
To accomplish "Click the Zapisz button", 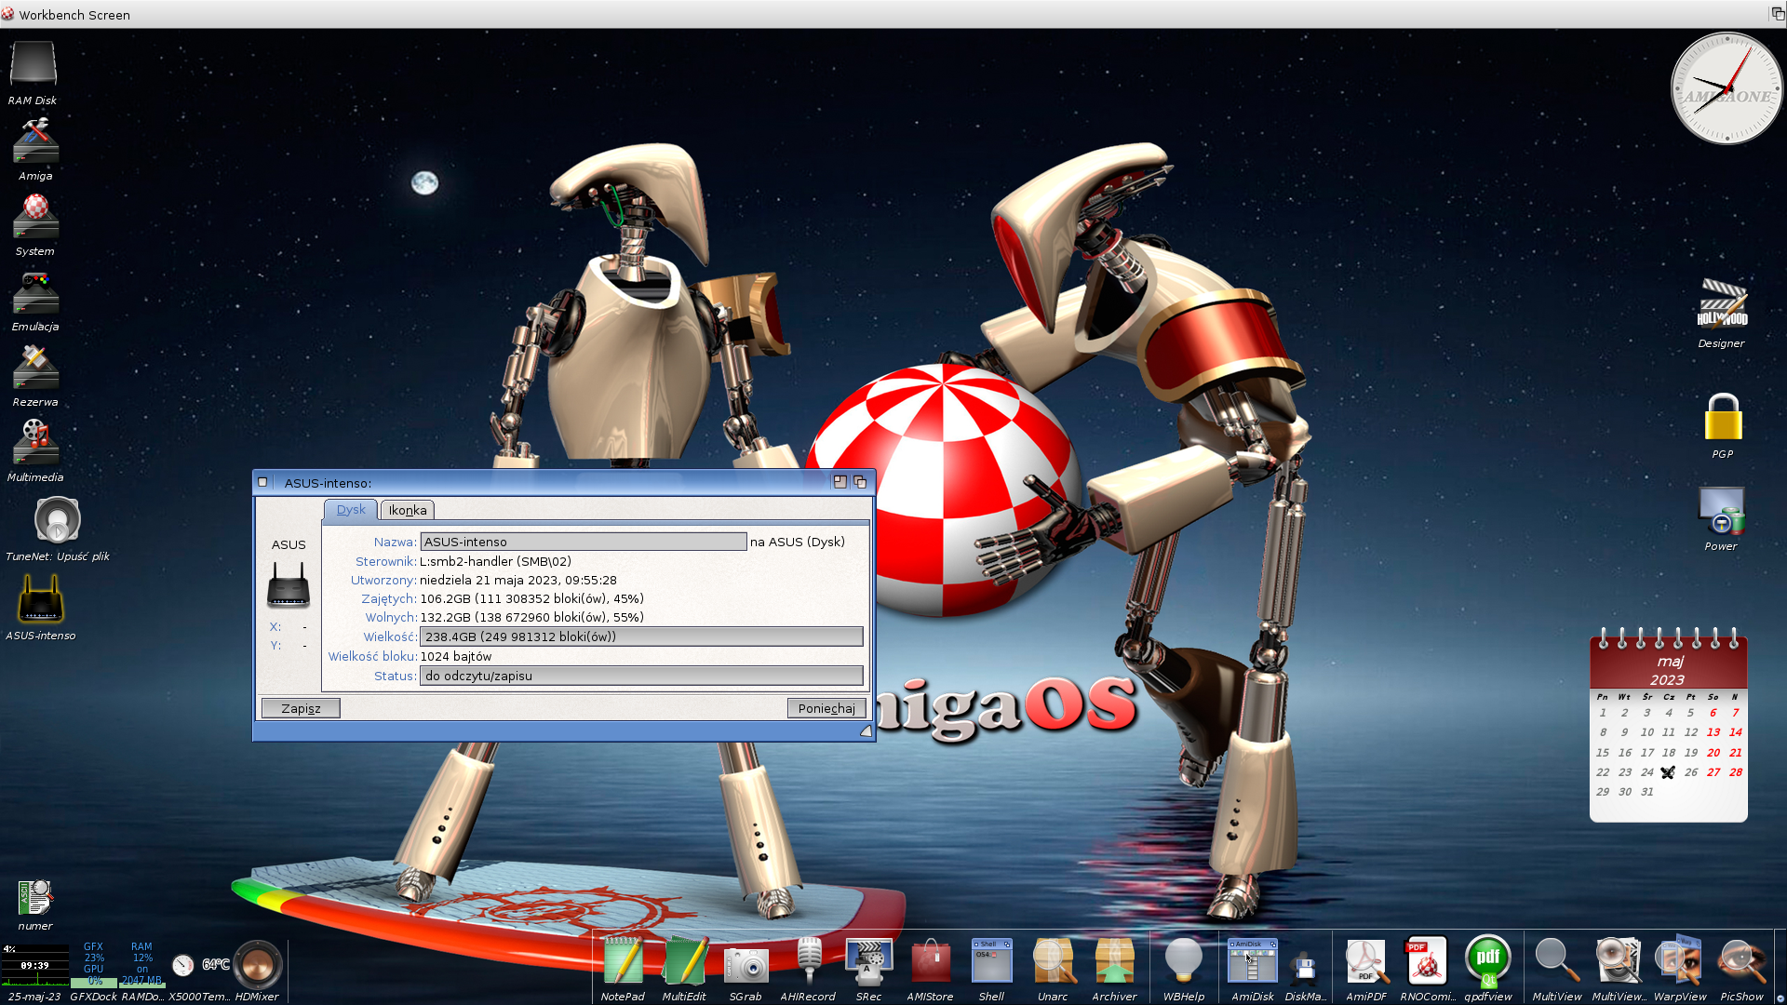I will [301, 708].
